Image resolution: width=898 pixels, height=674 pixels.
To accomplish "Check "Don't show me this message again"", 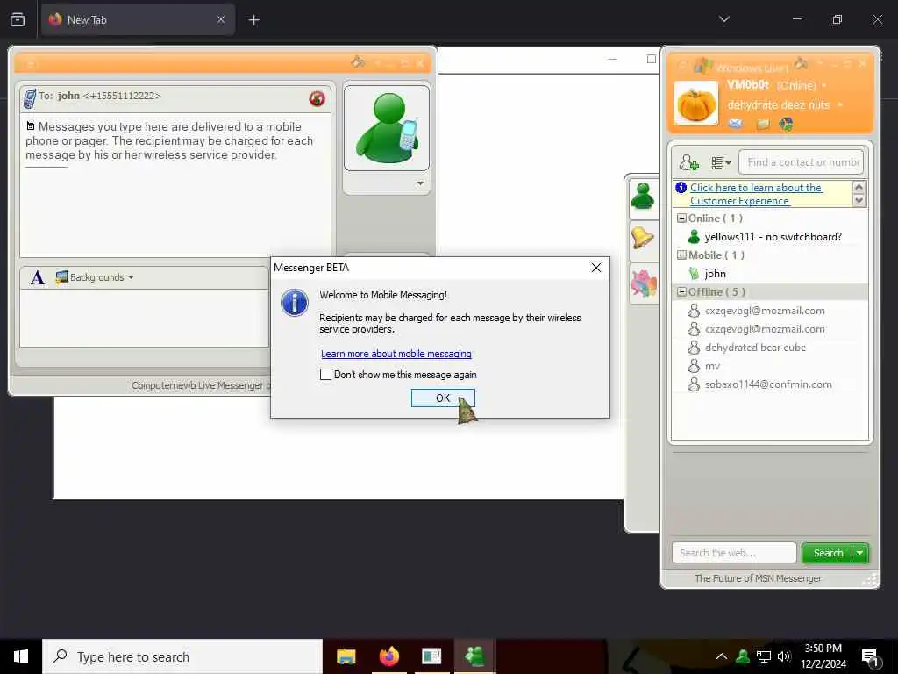I will pos(325,374).
